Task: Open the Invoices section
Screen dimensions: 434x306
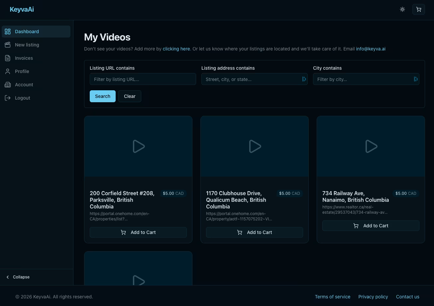Action: 24,58
